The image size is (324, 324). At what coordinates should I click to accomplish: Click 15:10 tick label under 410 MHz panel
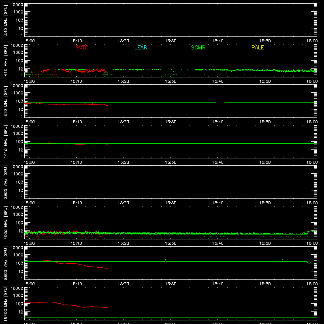tap(76, 81)
